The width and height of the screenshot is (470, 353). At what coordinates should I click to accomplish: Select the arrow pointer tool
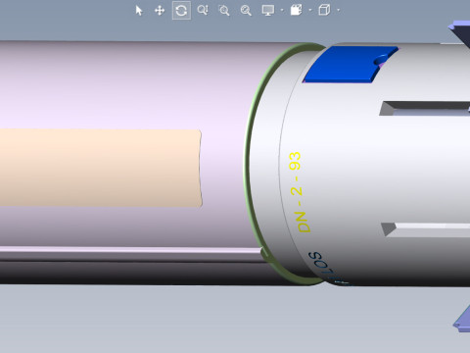coord(139,11)
